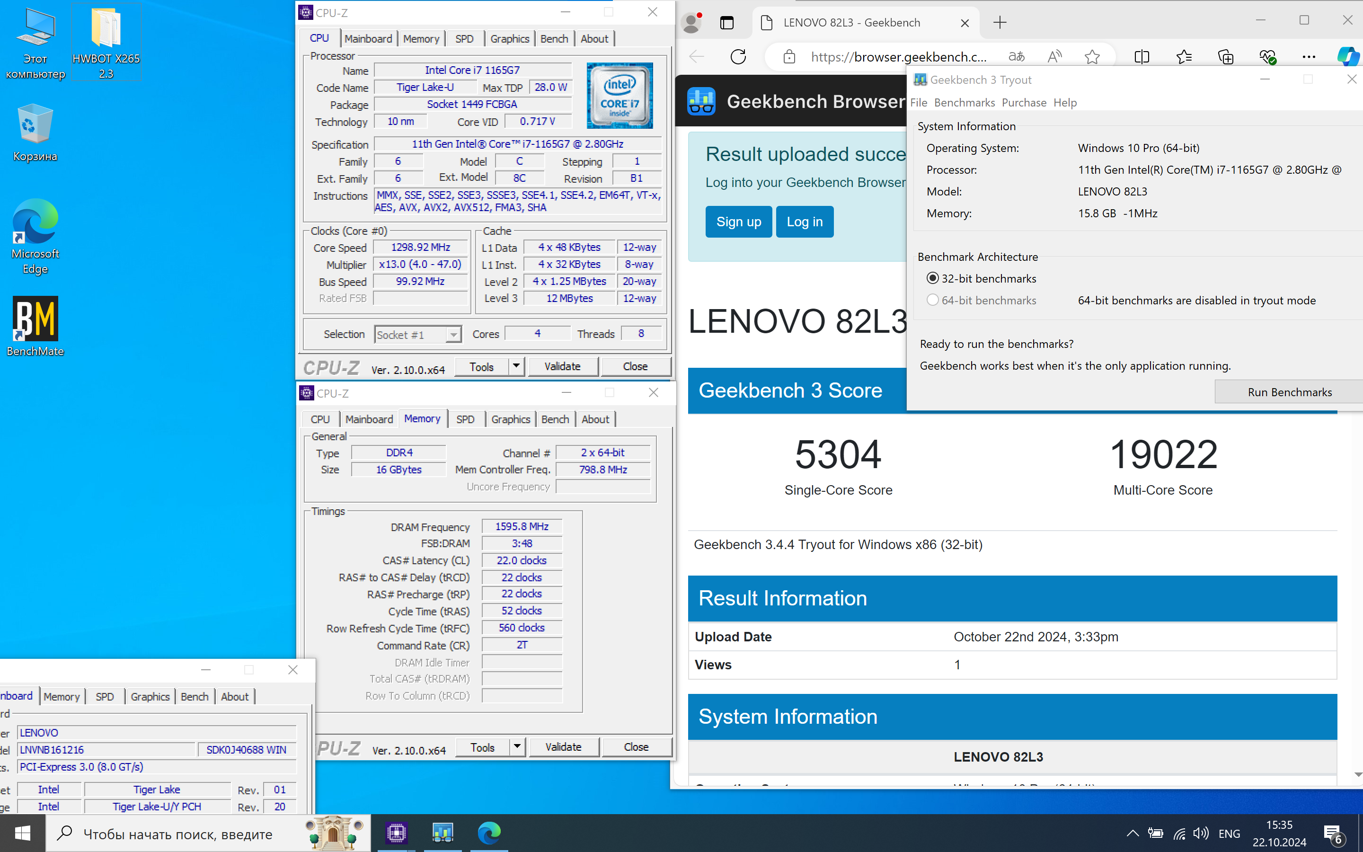
Task: Click Validate in Memory CPU-Z window
Action: pos(563,746)
